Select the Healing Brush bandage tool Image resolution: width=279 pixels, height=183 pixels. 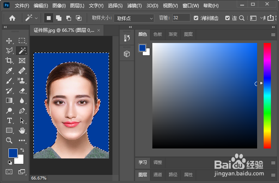point(22,71)
